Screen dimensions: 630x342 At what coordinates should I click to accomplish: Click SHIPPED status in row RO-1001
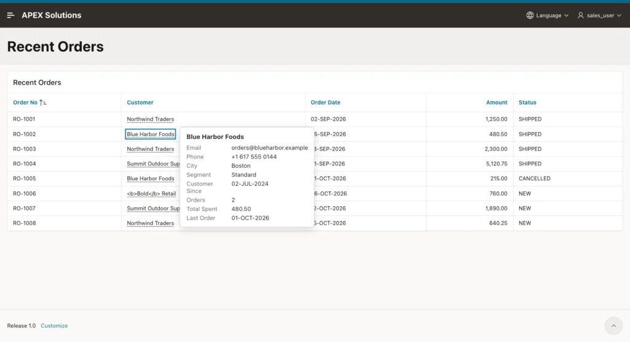tap(530, 119)
